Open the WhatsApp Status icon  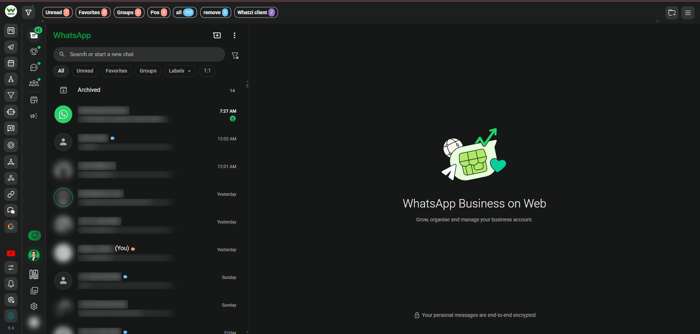point(34,51)
